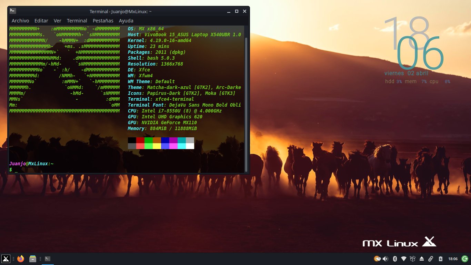Open the MX Linux start menu
Viewport: 471px width, 265px height.
point(6,259)
